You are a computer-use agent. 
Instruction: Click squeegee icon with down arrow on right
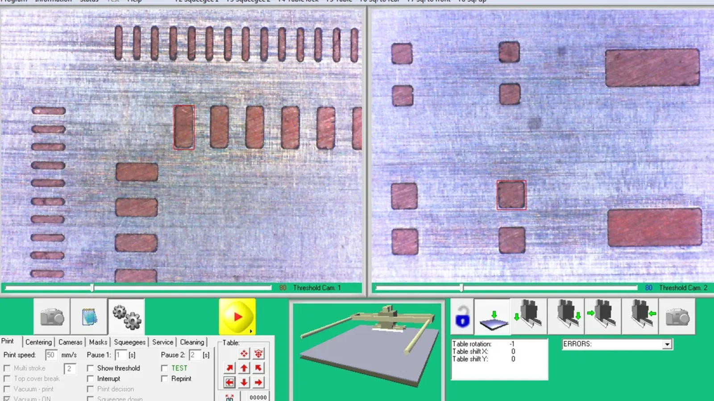(566, 317)
